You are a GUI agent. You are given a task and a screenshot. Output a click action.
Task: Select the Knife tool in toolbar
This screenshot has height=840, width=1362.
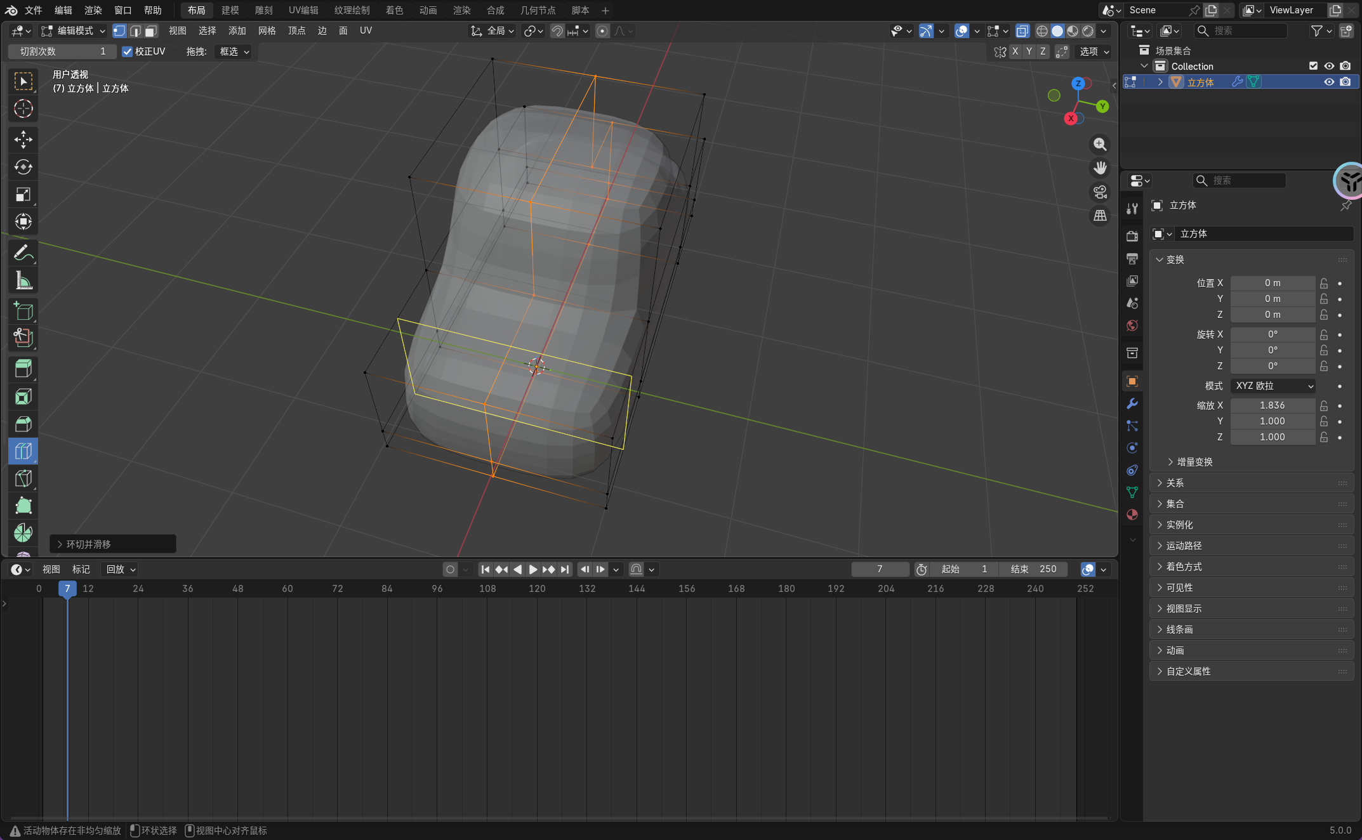coord(23,478)
